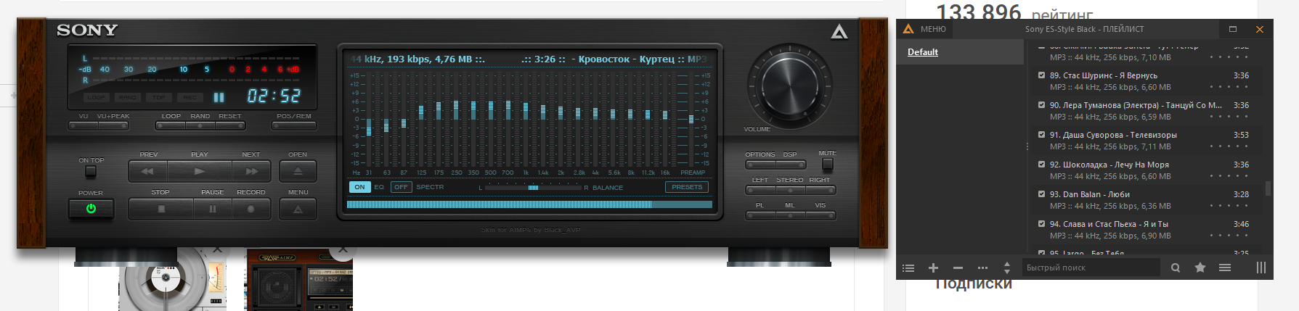
Task: Click the green POWER button
Action: pos(91,209)
